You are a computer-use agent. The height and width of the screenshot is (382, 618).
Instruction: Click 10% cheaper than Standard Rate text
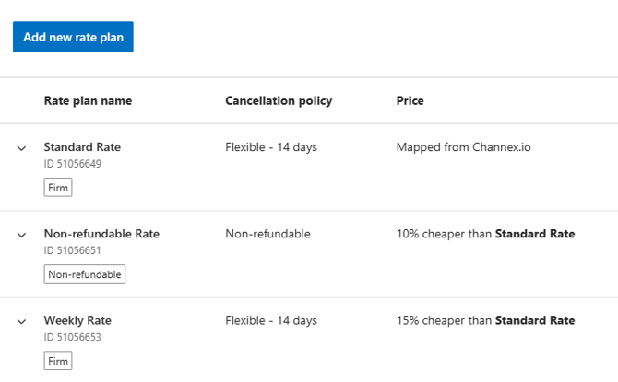[x=485, y=234]
